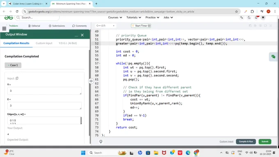Collapse code fold at line 57
279x157 pixels.
[x=100, y=63]
